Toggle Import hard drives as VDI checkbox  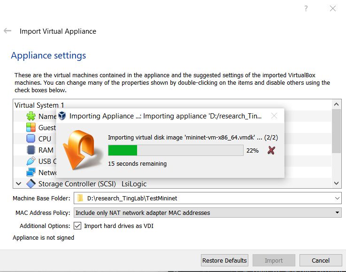point(77,226)
